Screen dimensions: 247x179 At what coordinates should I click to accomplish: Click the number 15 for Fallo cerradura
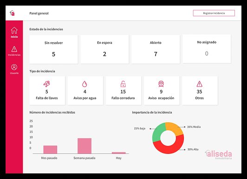click(x=123, y=92)
